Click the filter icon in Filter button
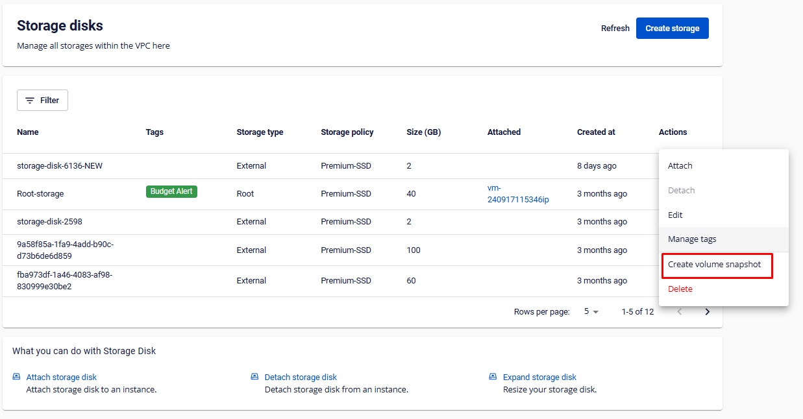The height and width of the screenshot is (419, 803). [x=30, y=101]
